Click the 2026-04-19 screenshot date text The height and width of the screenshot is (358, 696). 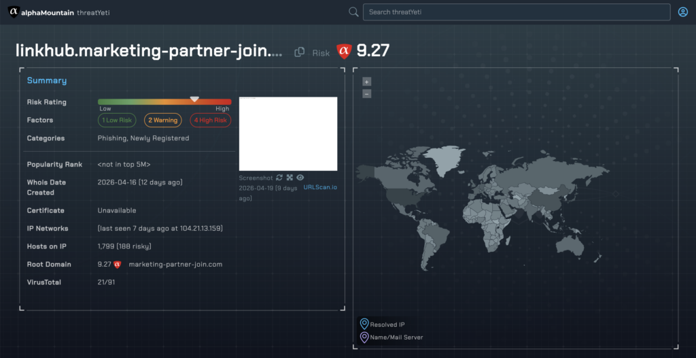tap(268, 193)
